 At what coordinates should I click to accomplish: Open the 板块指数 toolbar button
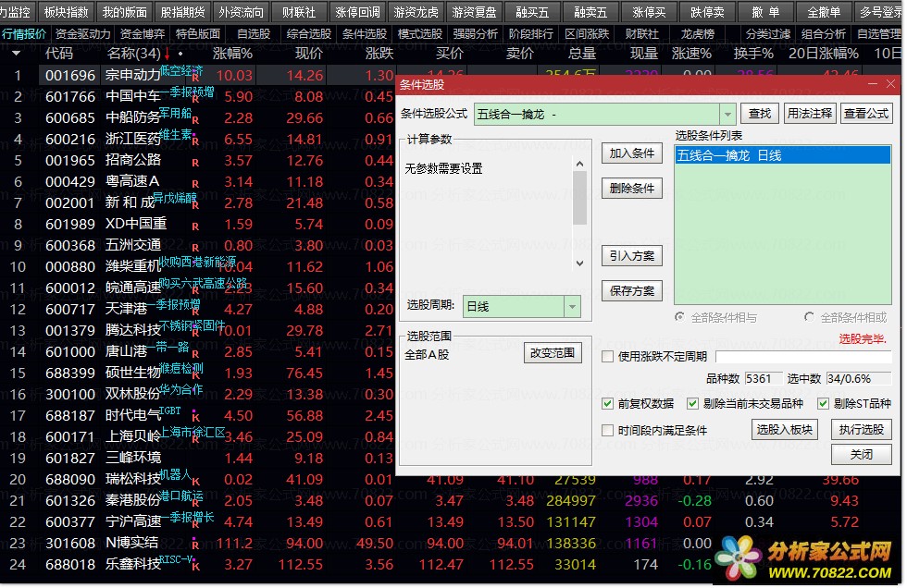(66, 11)
